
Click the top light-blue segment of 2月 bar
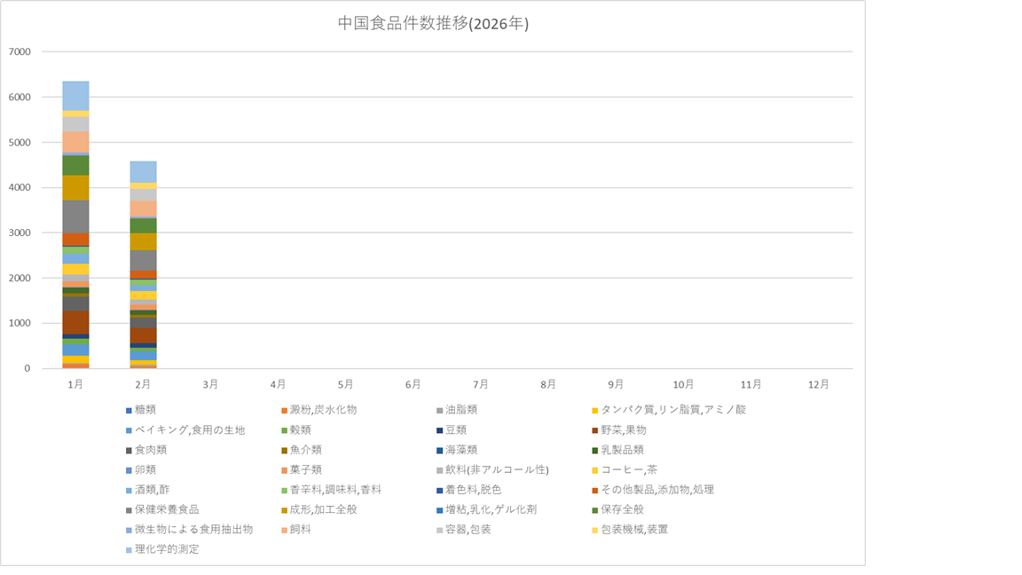[x=143, y=172]
